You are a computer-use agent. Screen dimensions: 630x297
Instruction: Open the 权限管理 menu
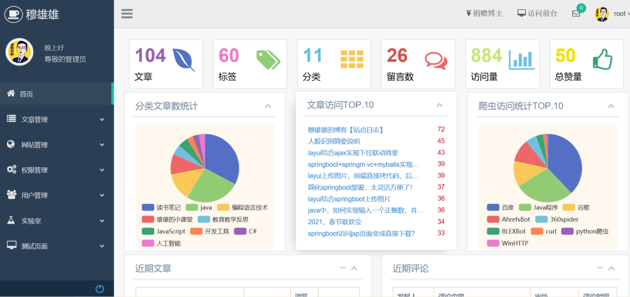tap(57, 170)
